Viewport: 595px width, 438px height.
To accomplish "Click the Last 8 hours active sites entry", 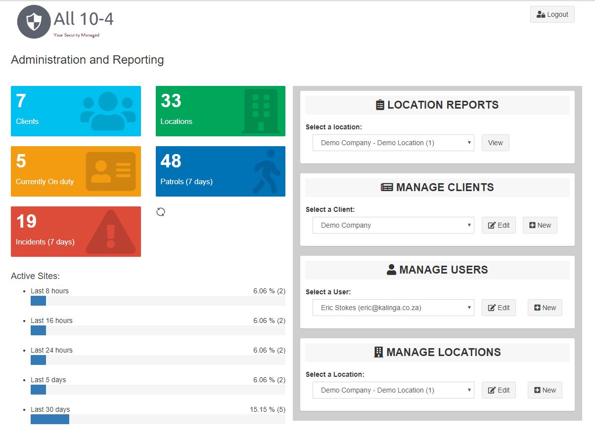I will 49,291.
